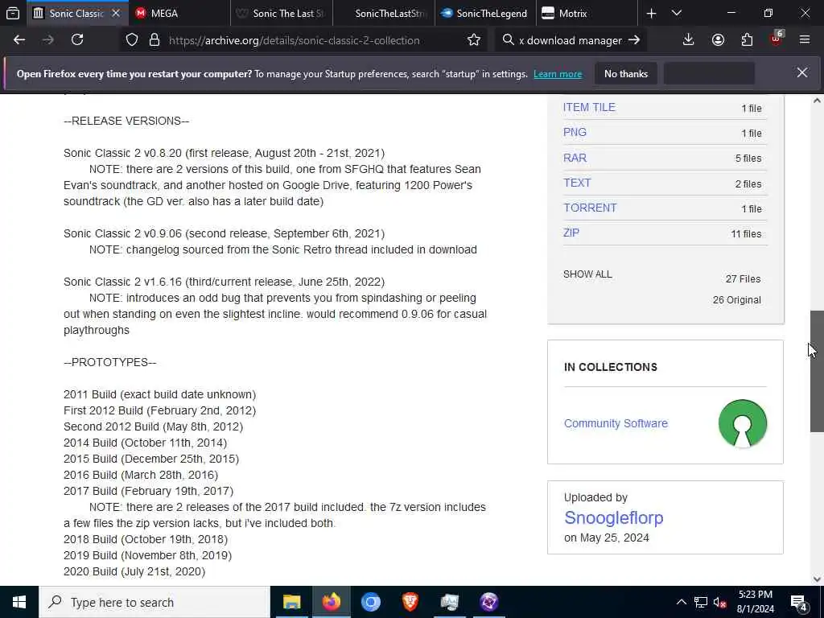View site security padlock info
The width and height of the screenshot is (824, 618).
tap(154, 40)
